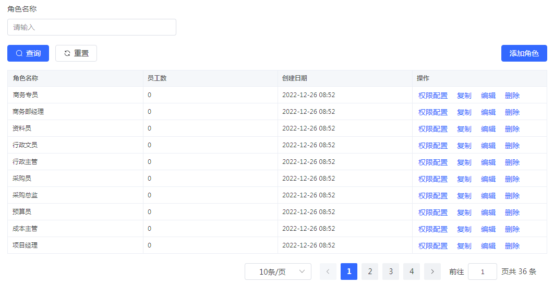Click the 共 36 条 total count text
Image resolution: width=554 pixels, height=283 pixels.
pos(523,272)
